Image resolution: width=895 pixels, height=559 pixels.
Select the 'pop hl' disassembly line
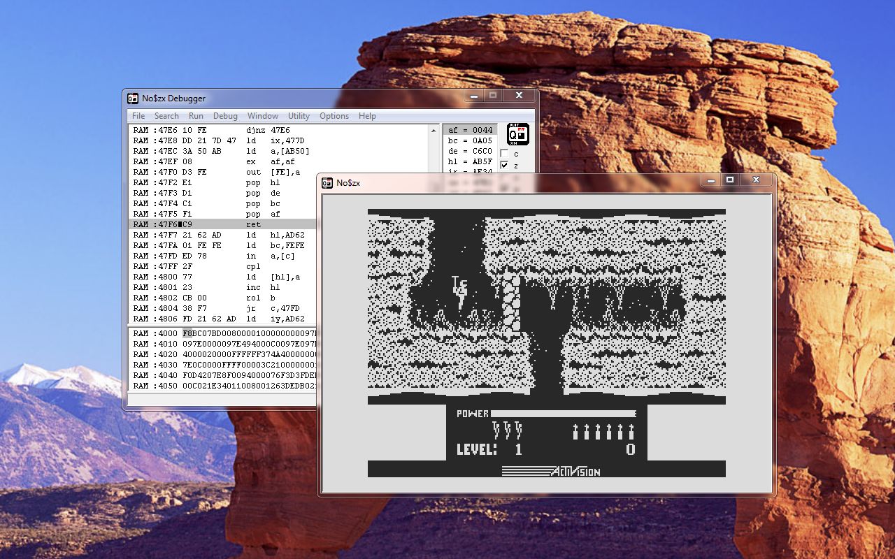(224, 182)
